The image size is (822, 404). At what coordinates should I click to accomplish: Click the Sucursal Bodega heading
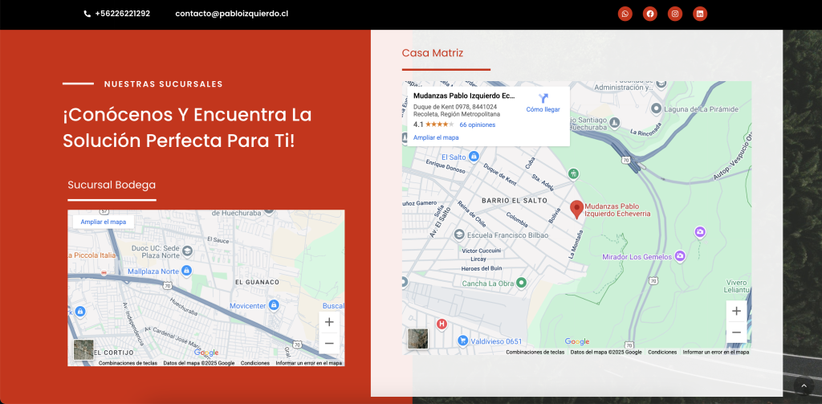click(112, 185)
